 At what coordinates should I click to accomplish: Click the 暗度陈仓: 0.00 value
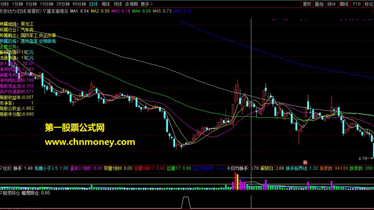pos(36,193)
